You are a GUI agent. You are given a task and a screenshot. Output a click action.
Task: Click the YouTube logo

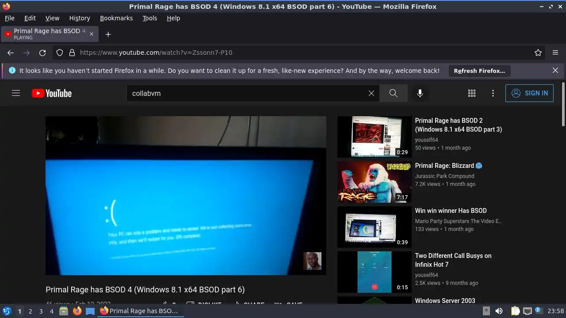[x=52, y=93]
